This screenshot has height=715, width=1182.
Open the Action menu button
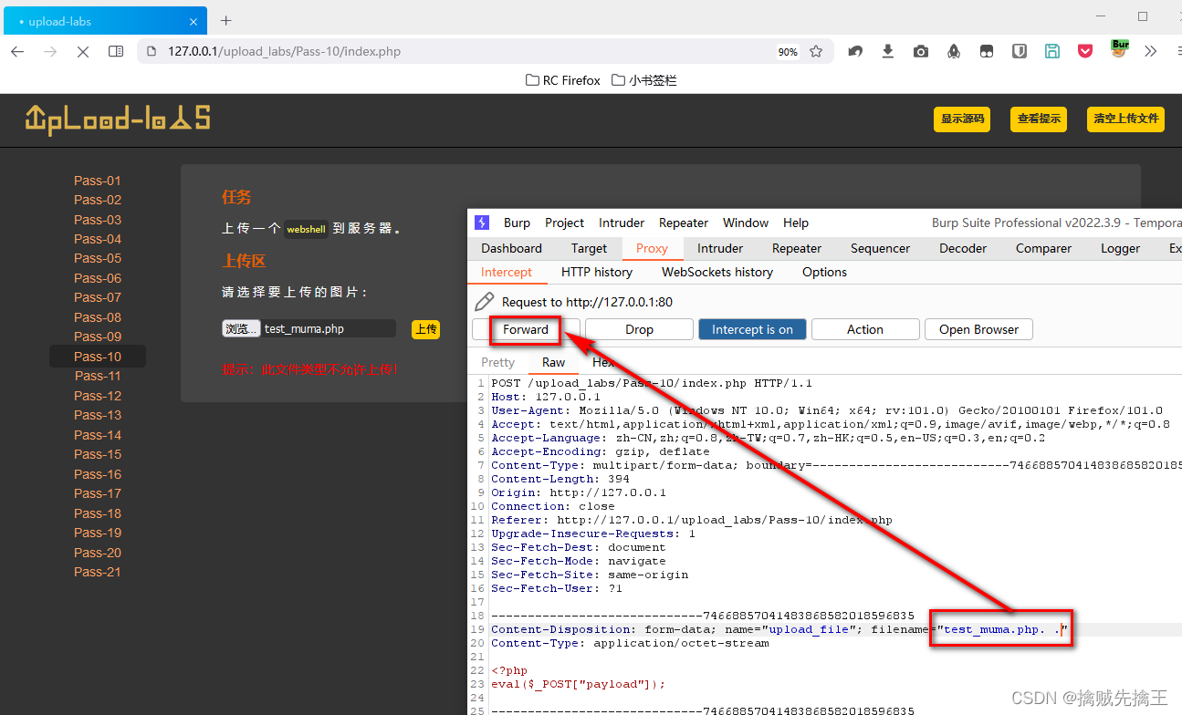point(864,329)
